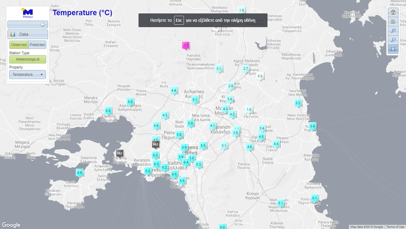Select the Zoom In magnifier icon

pyautogui.click(x=393, y=30)
